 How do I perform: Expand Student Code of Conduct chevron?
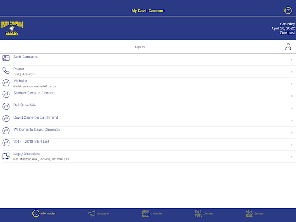(291, 96)
